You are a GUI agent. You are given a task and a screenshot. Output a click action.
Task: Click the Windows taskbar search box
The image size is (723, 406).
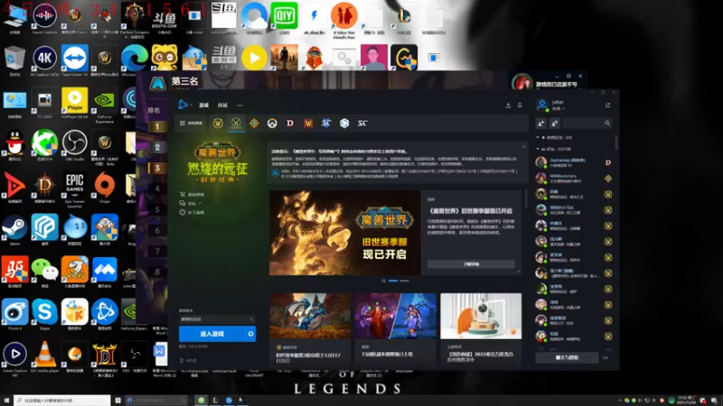62,401
